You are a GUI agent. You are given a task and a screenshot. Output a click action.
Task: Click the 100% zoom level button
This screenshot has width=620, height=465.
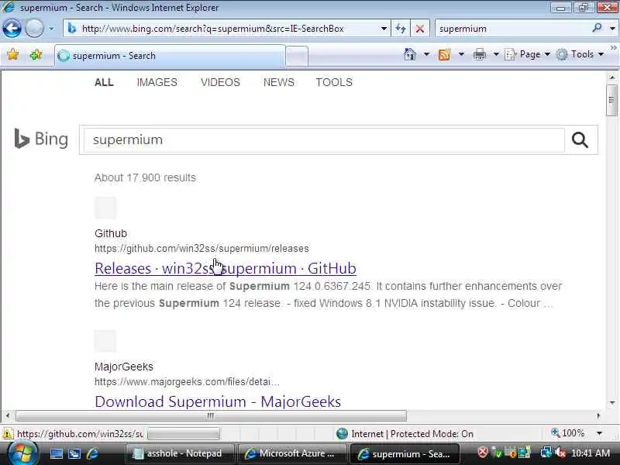point(568,433)
